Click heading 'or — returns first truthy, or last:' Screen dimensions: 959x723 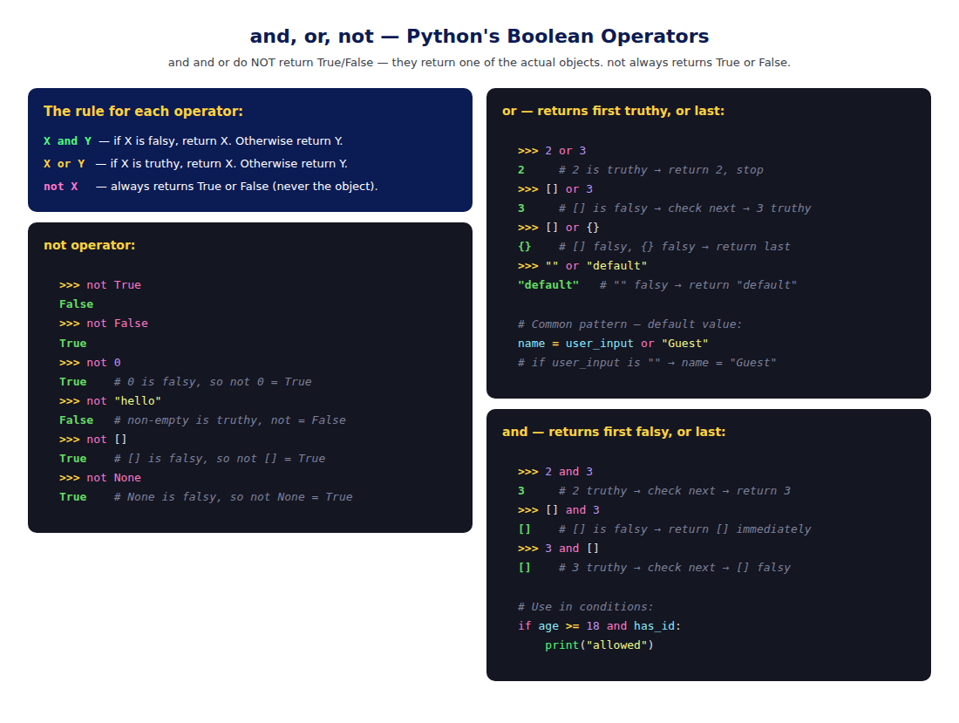click(x=614, y=112)
